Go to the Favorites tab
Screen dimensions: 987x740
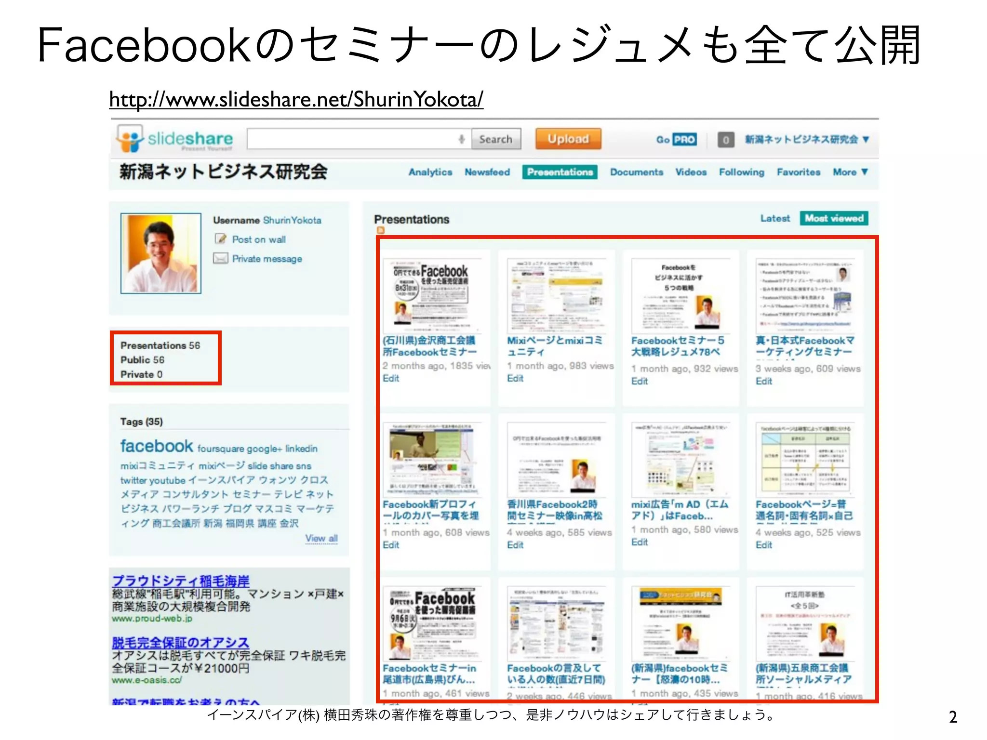tap(798, 172)
